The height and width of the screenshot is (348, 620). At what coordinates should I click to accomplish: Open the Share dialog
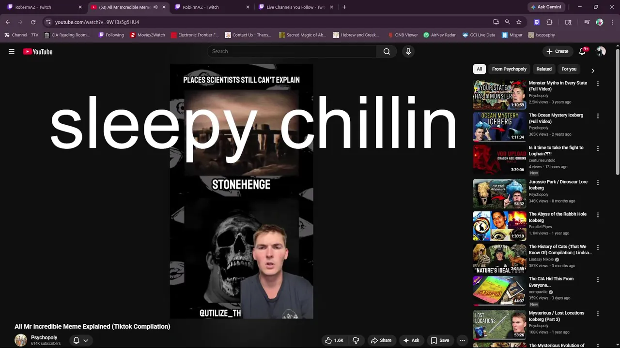(x=381, y=340)
